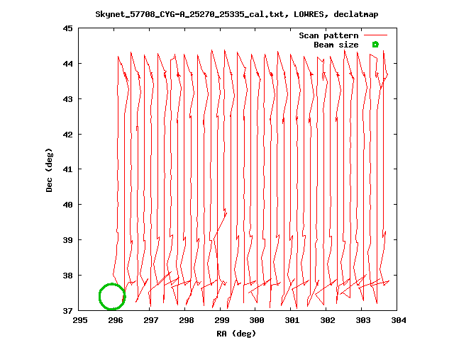Click the Dec axis value 39

tap(68, 240)
